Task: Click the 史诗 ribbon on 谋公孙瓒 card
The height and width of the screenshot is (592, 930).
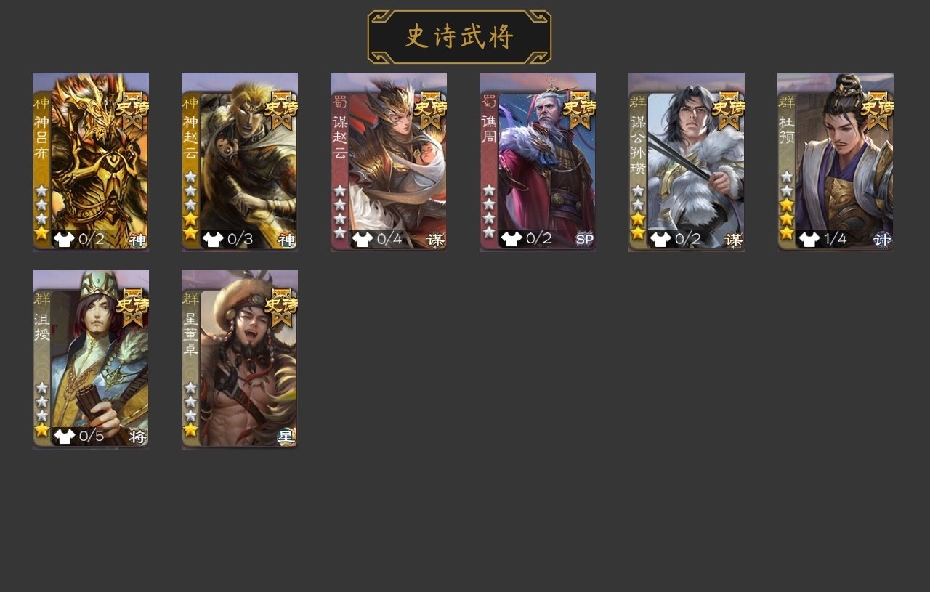Action: click(728, 109)
